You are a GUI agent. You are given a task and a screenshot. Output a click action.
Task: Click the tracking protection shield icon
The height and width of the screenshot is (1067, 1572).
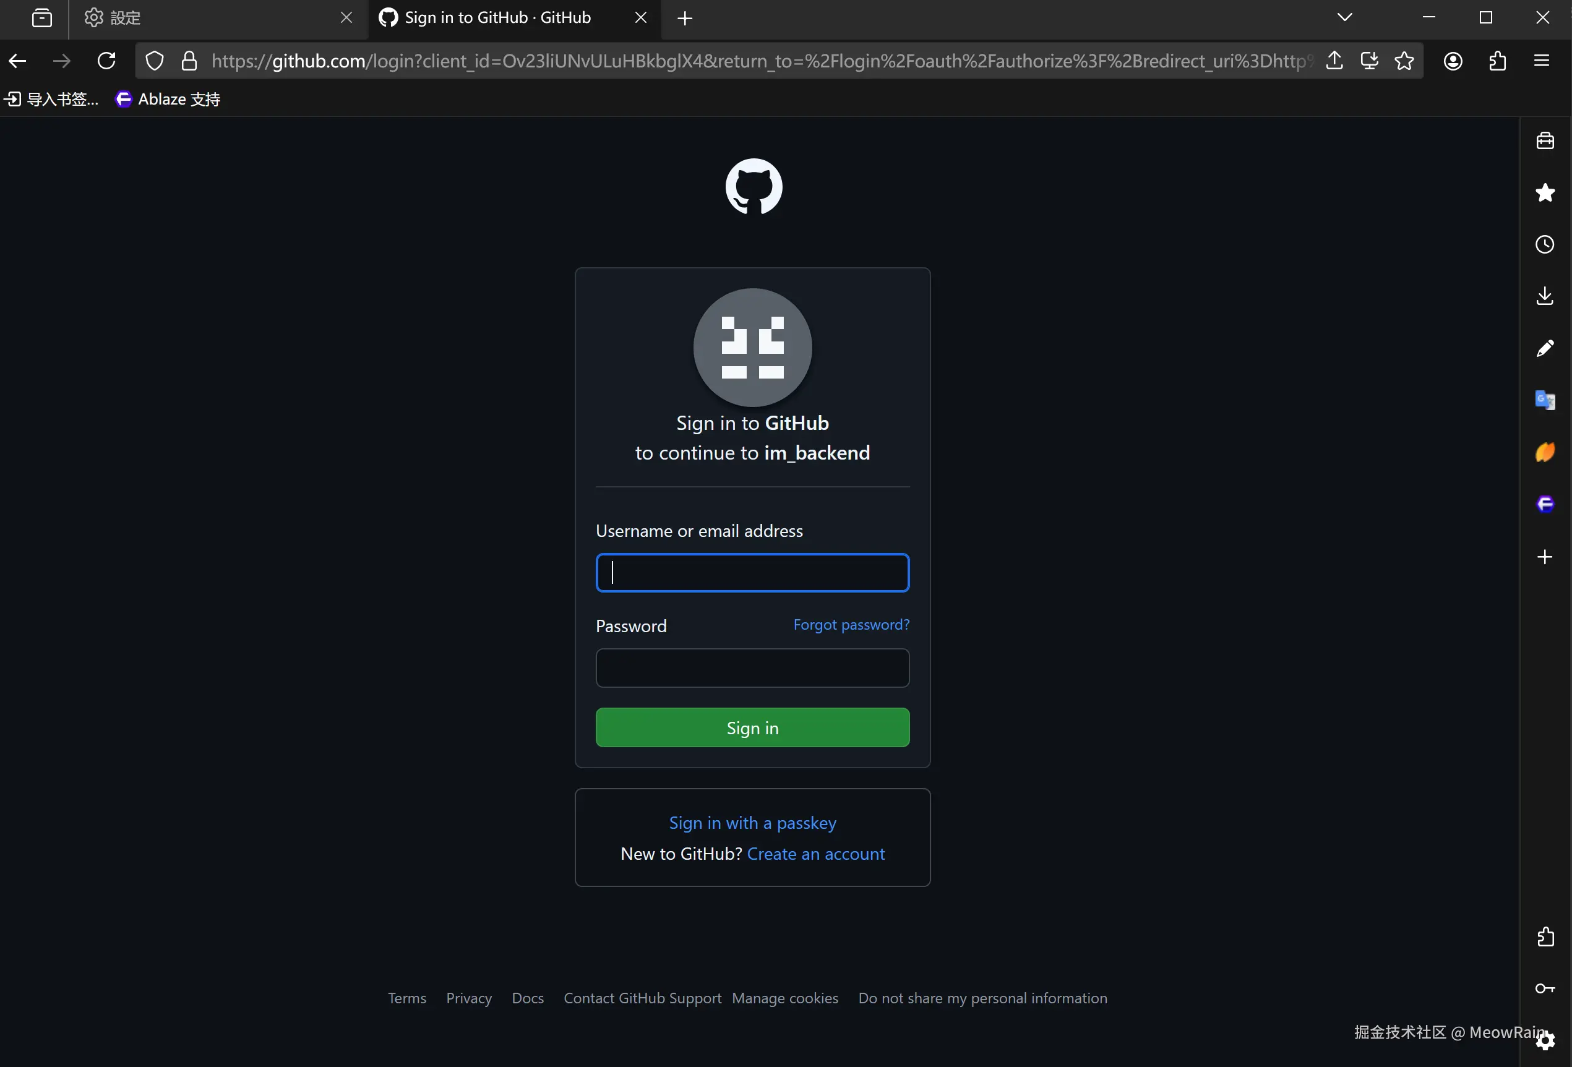(x=154, y=61)
